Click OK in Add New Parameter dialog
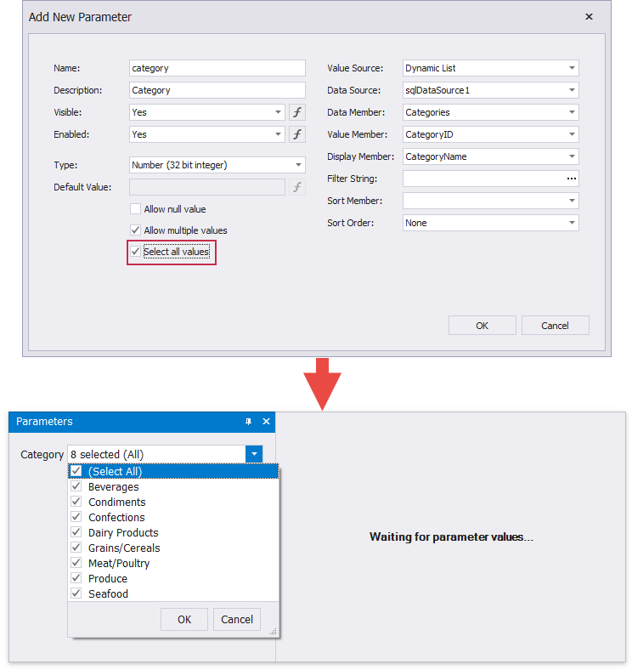The height and width of the screenshot is (670, 632). tap(482, 326)
